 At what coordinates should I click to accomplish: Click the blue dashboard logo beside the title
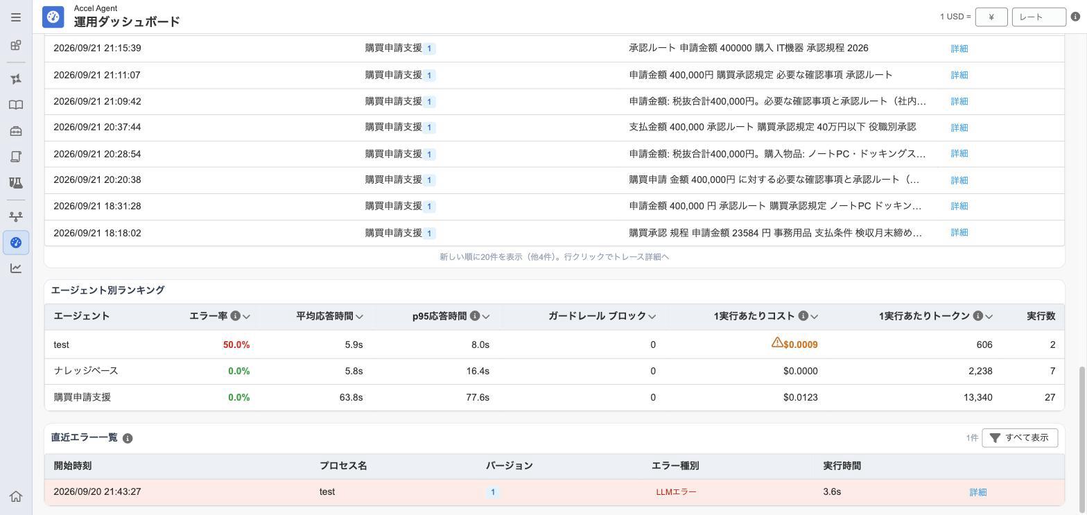tap(53, 17)
